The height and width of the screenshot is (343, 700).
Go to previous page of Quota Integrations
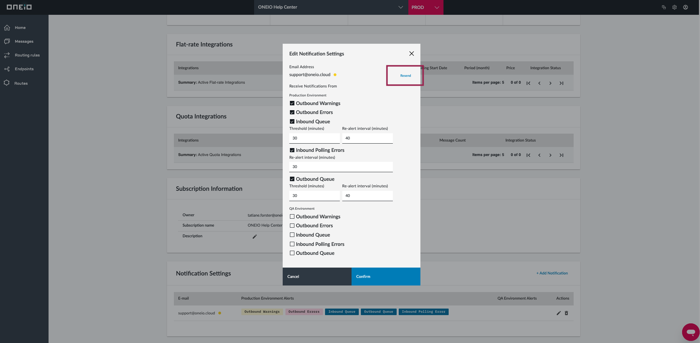[x=540, y=155]
